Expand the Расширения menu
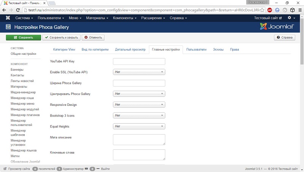This screenshot has width=304, height=172. pos(153,18)
